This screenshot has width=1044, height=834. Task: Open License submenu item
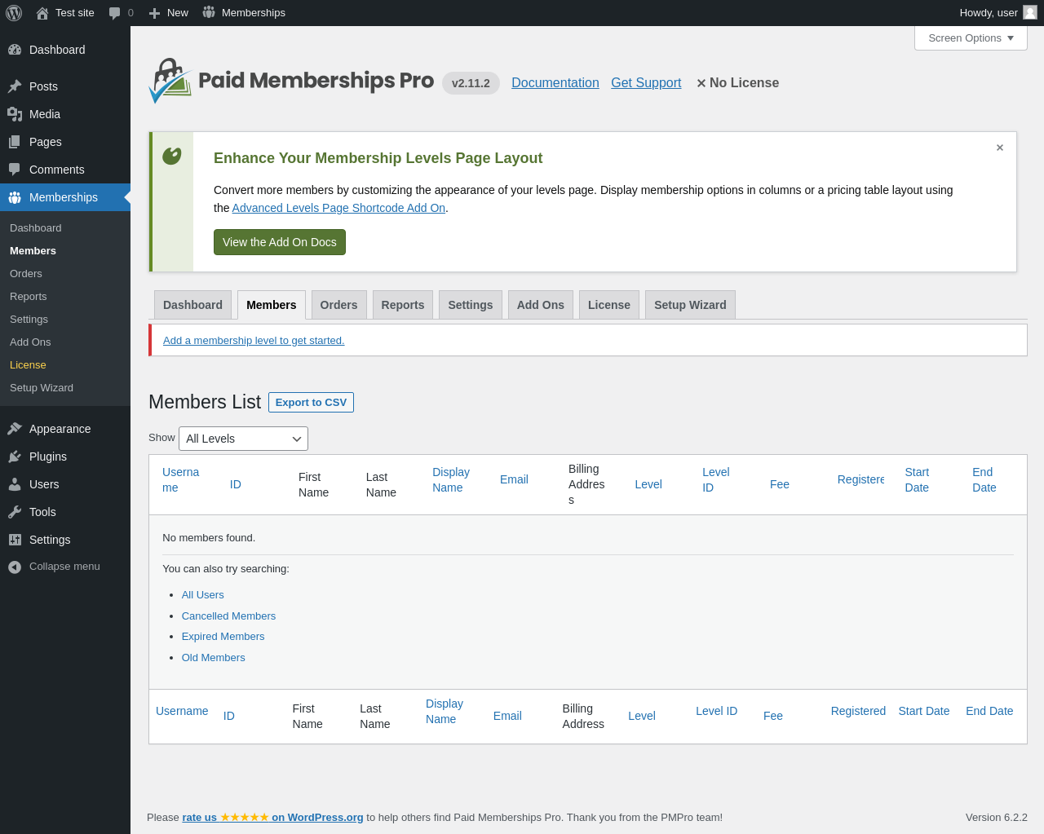pos(65,365)
